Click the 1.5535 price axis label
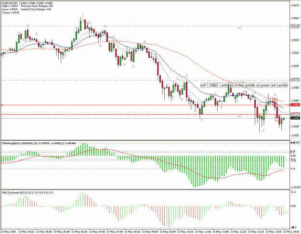The height and width of the screenshot is (234, 301). [x=295, y=40]
